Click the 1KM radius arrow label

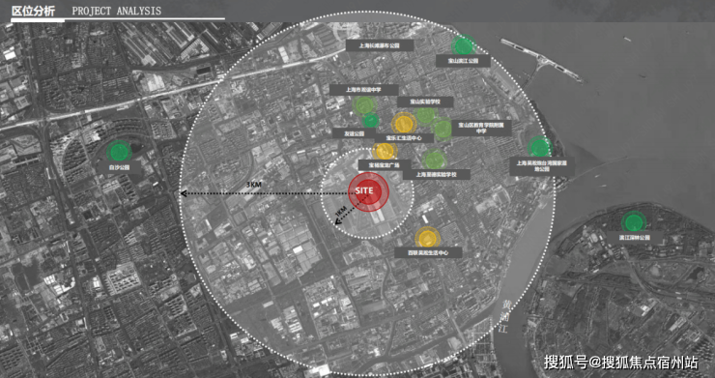(341, 213)
